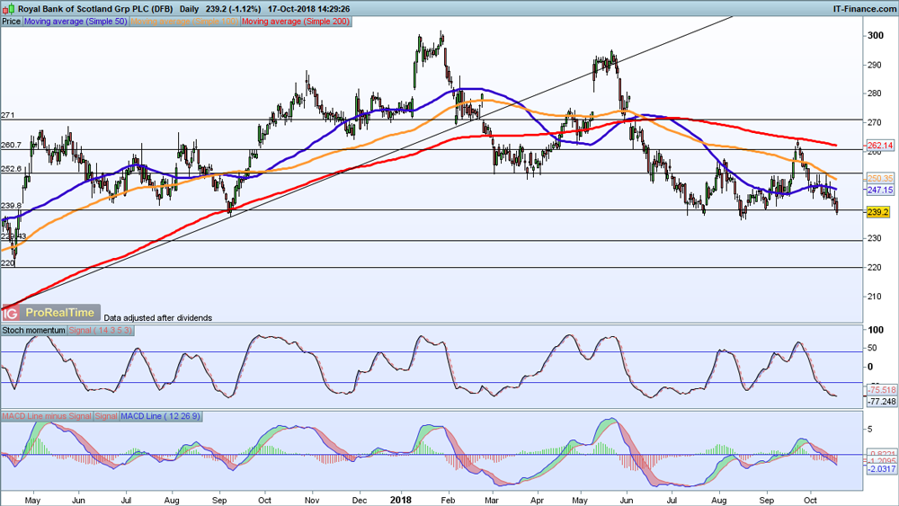Toggle the stochastic Signal (14 3 5 3) label
Viewport: 899px width, 506px height.
pyautogui.click(x=101, y=331)
